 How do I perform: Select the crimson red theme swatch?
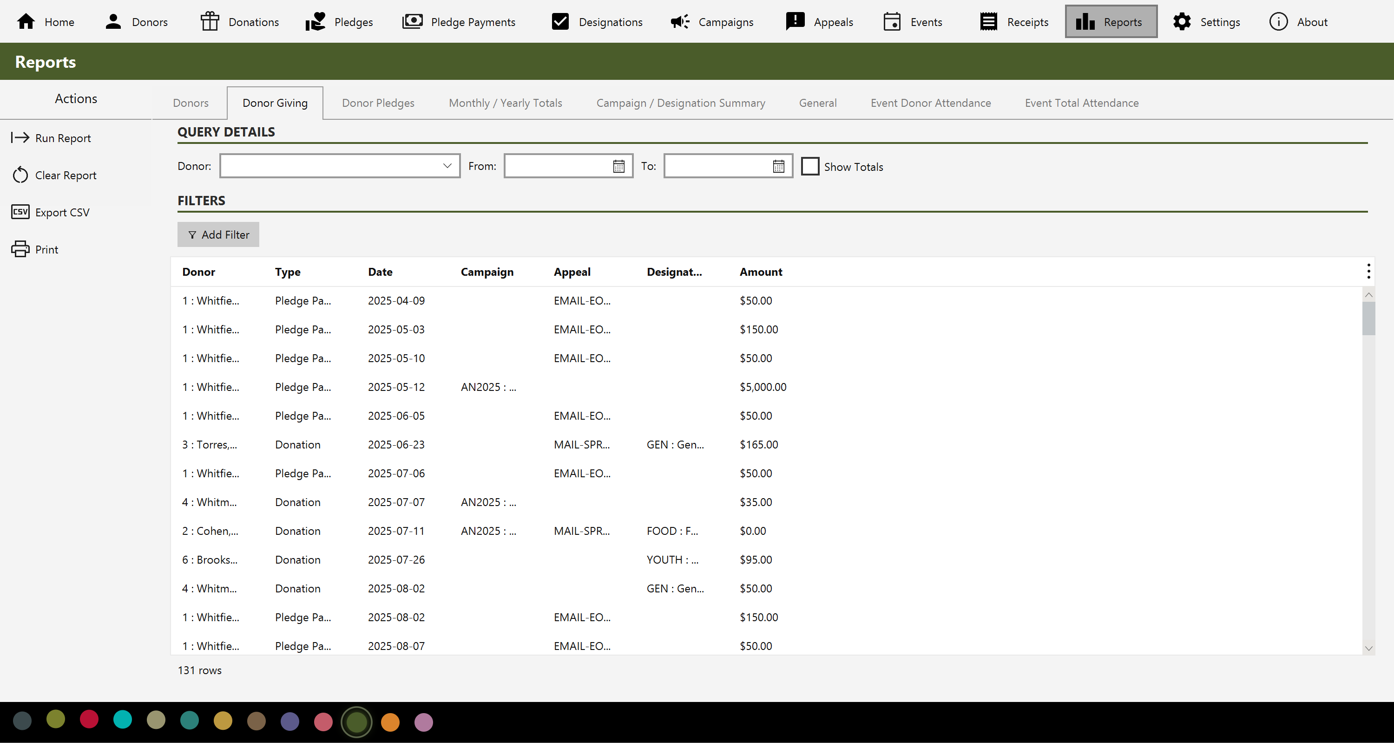[89, 719]
